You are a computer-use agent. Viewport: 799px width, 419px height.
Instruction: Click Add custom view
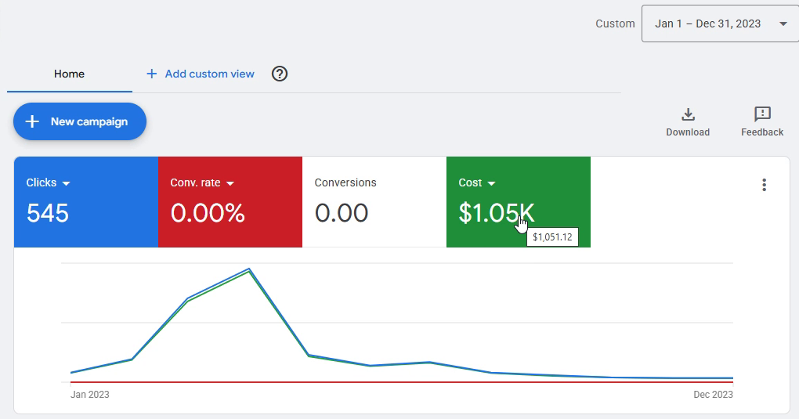209,74
